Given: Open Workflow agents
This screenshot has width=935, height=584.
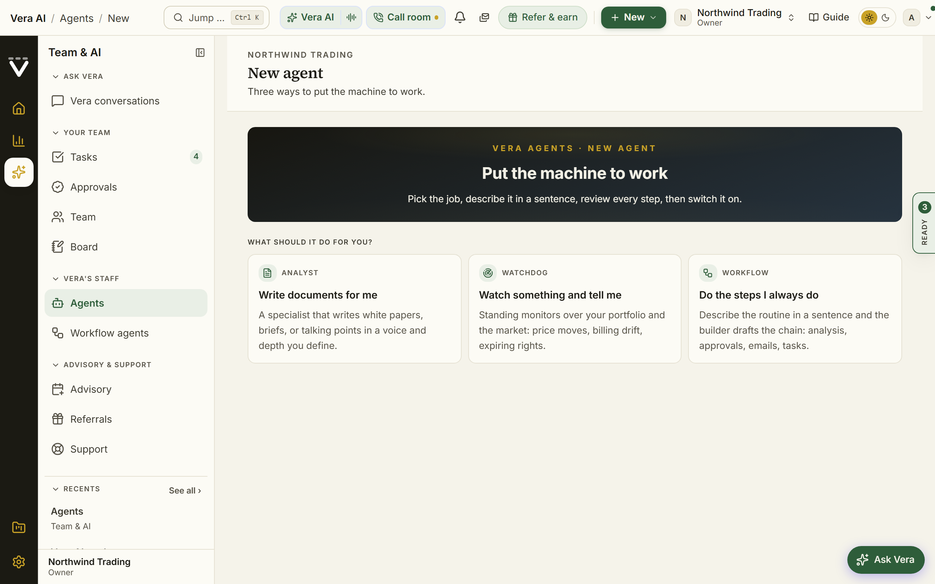Looking at the screenshot, I should (x=126, y=333).
